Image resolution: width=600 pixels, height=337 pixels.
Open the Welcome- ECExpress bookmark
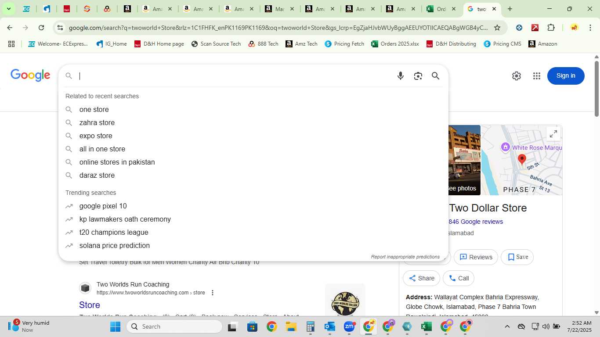58,44
